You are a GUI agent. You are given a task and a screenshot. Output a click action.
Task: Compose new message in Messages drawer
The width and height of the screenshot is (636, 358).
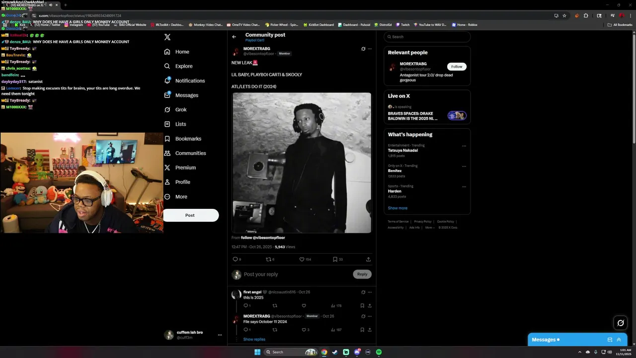tap(610, 340)
